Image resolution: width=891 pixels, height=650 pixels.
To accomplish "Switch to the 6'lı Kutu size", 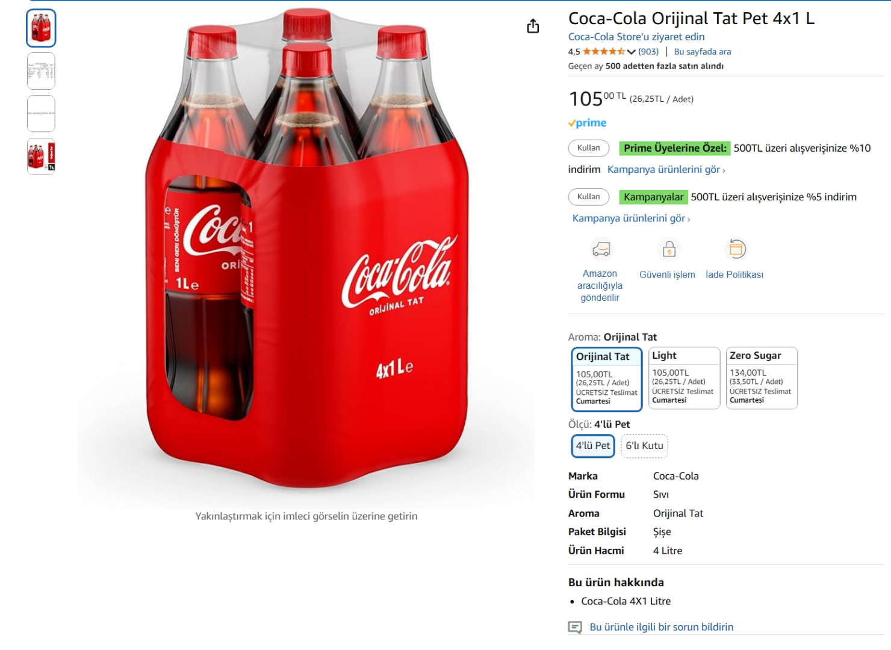I will point(644,446).
